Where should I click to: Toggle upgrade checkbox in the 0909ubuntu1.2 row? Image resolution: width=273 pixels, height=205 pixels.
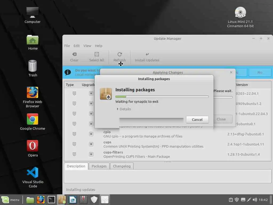(x=91, y=104)
